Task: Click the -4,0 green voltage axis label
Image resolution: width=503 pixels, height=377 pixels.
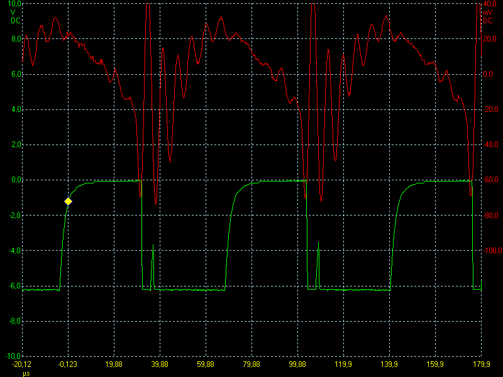Action: [x=14, y=250]
